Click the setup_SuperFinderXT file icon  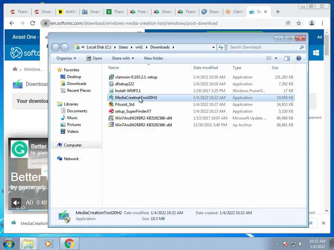pos(111,111)
